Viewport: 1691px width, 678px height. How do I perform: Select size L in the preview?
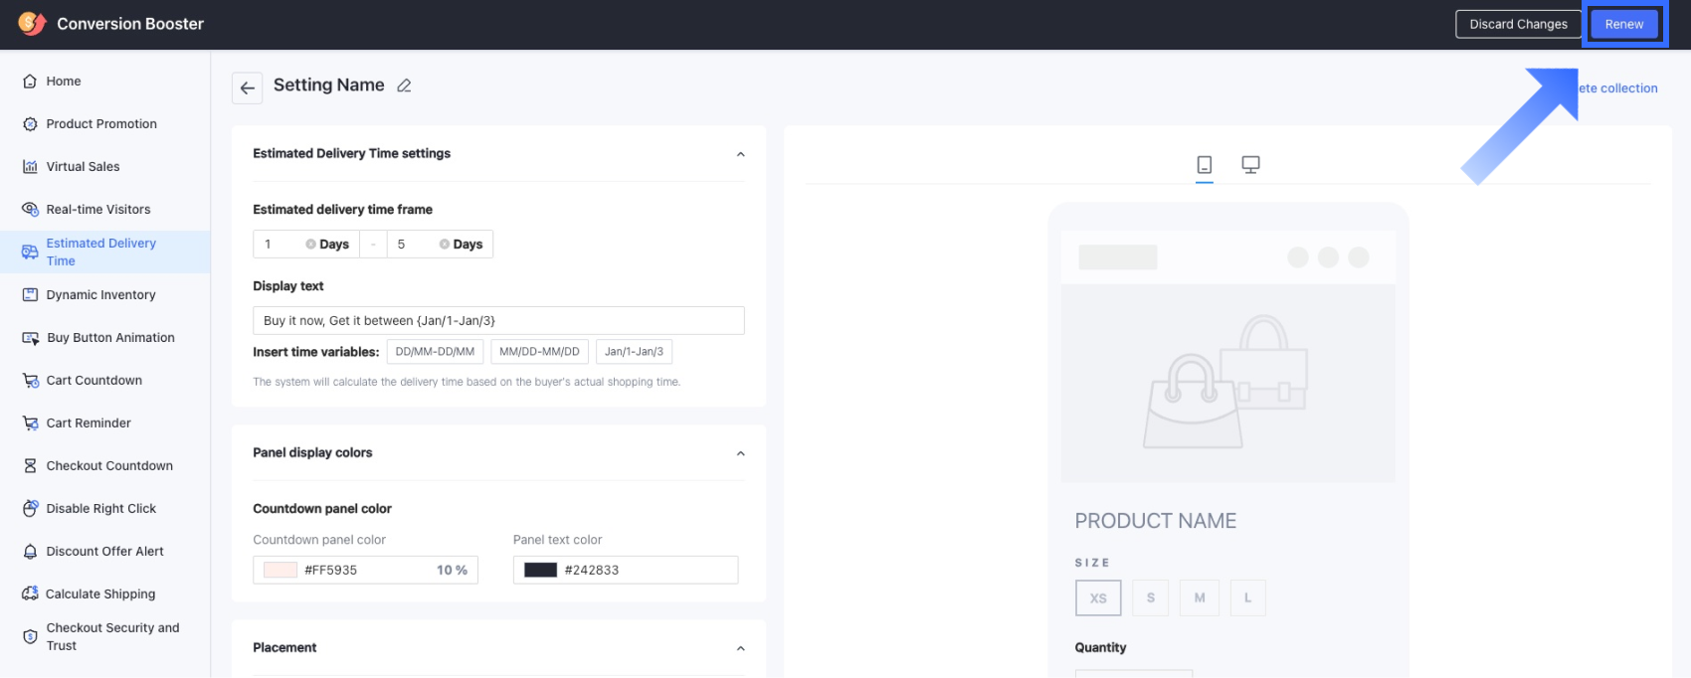point(1247,597)
